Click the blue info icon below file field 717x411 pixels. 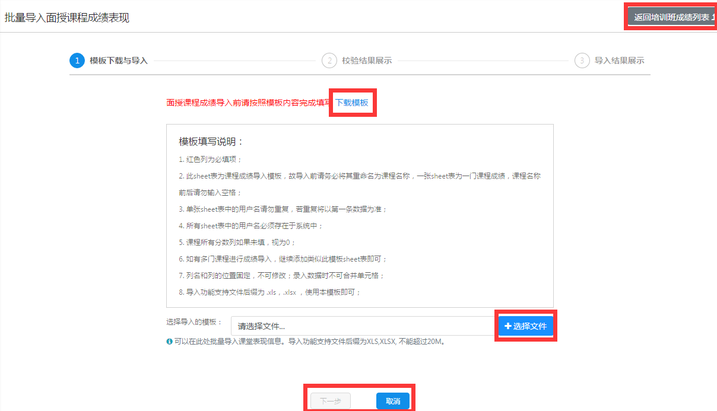click(170, 342)
